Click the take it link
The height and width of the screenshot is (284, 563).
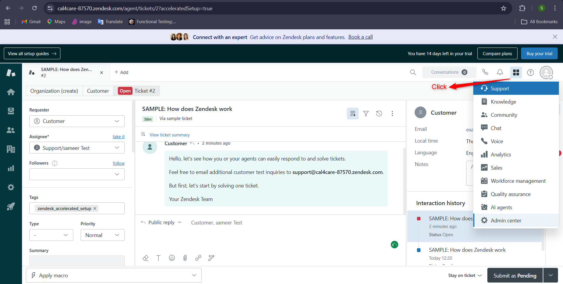coord(118,137)
